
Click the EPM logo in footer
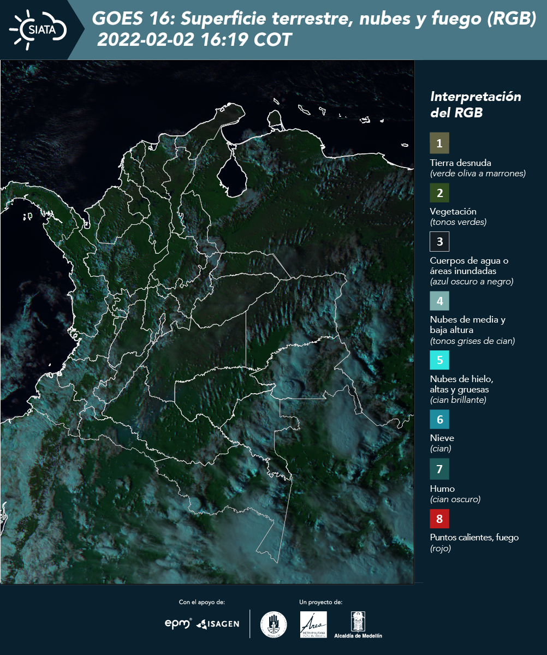coord(179,623)
